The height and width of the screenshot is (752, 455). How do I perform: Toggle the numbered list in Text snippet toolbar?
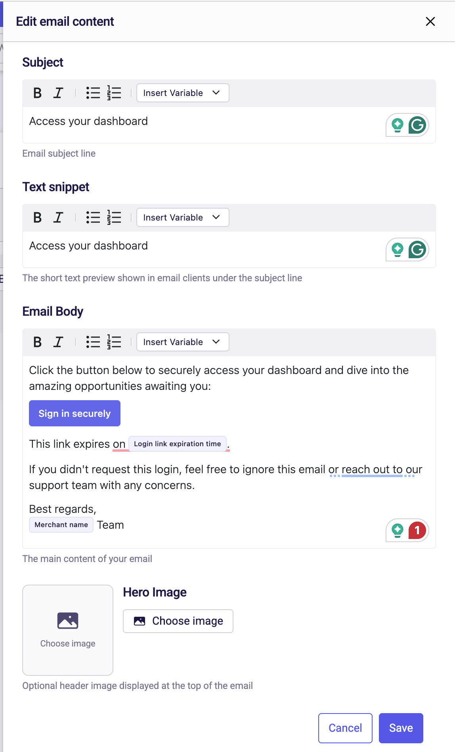pos(113,217)
